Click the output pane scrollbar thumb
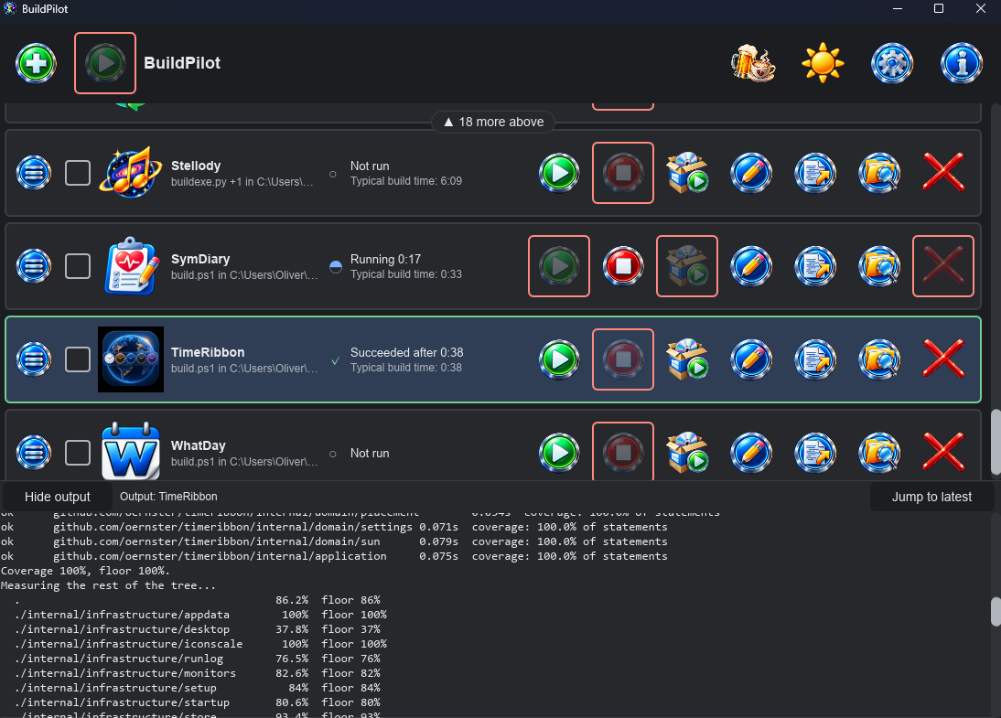1001x718 pixels. tap(996, 611)
